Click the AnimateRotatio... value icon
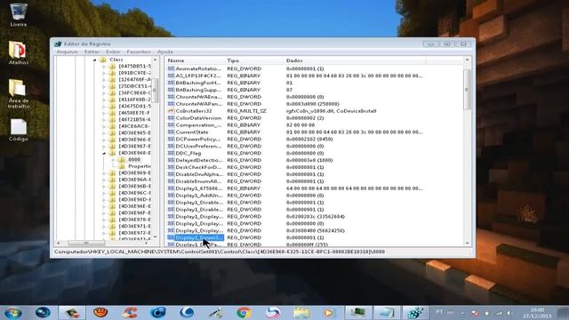Viewport: 569px width, 320px height. click(x=171, y=68)
